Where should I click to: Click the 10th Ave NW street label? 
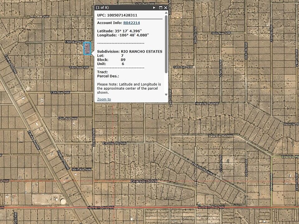[81, 170]
